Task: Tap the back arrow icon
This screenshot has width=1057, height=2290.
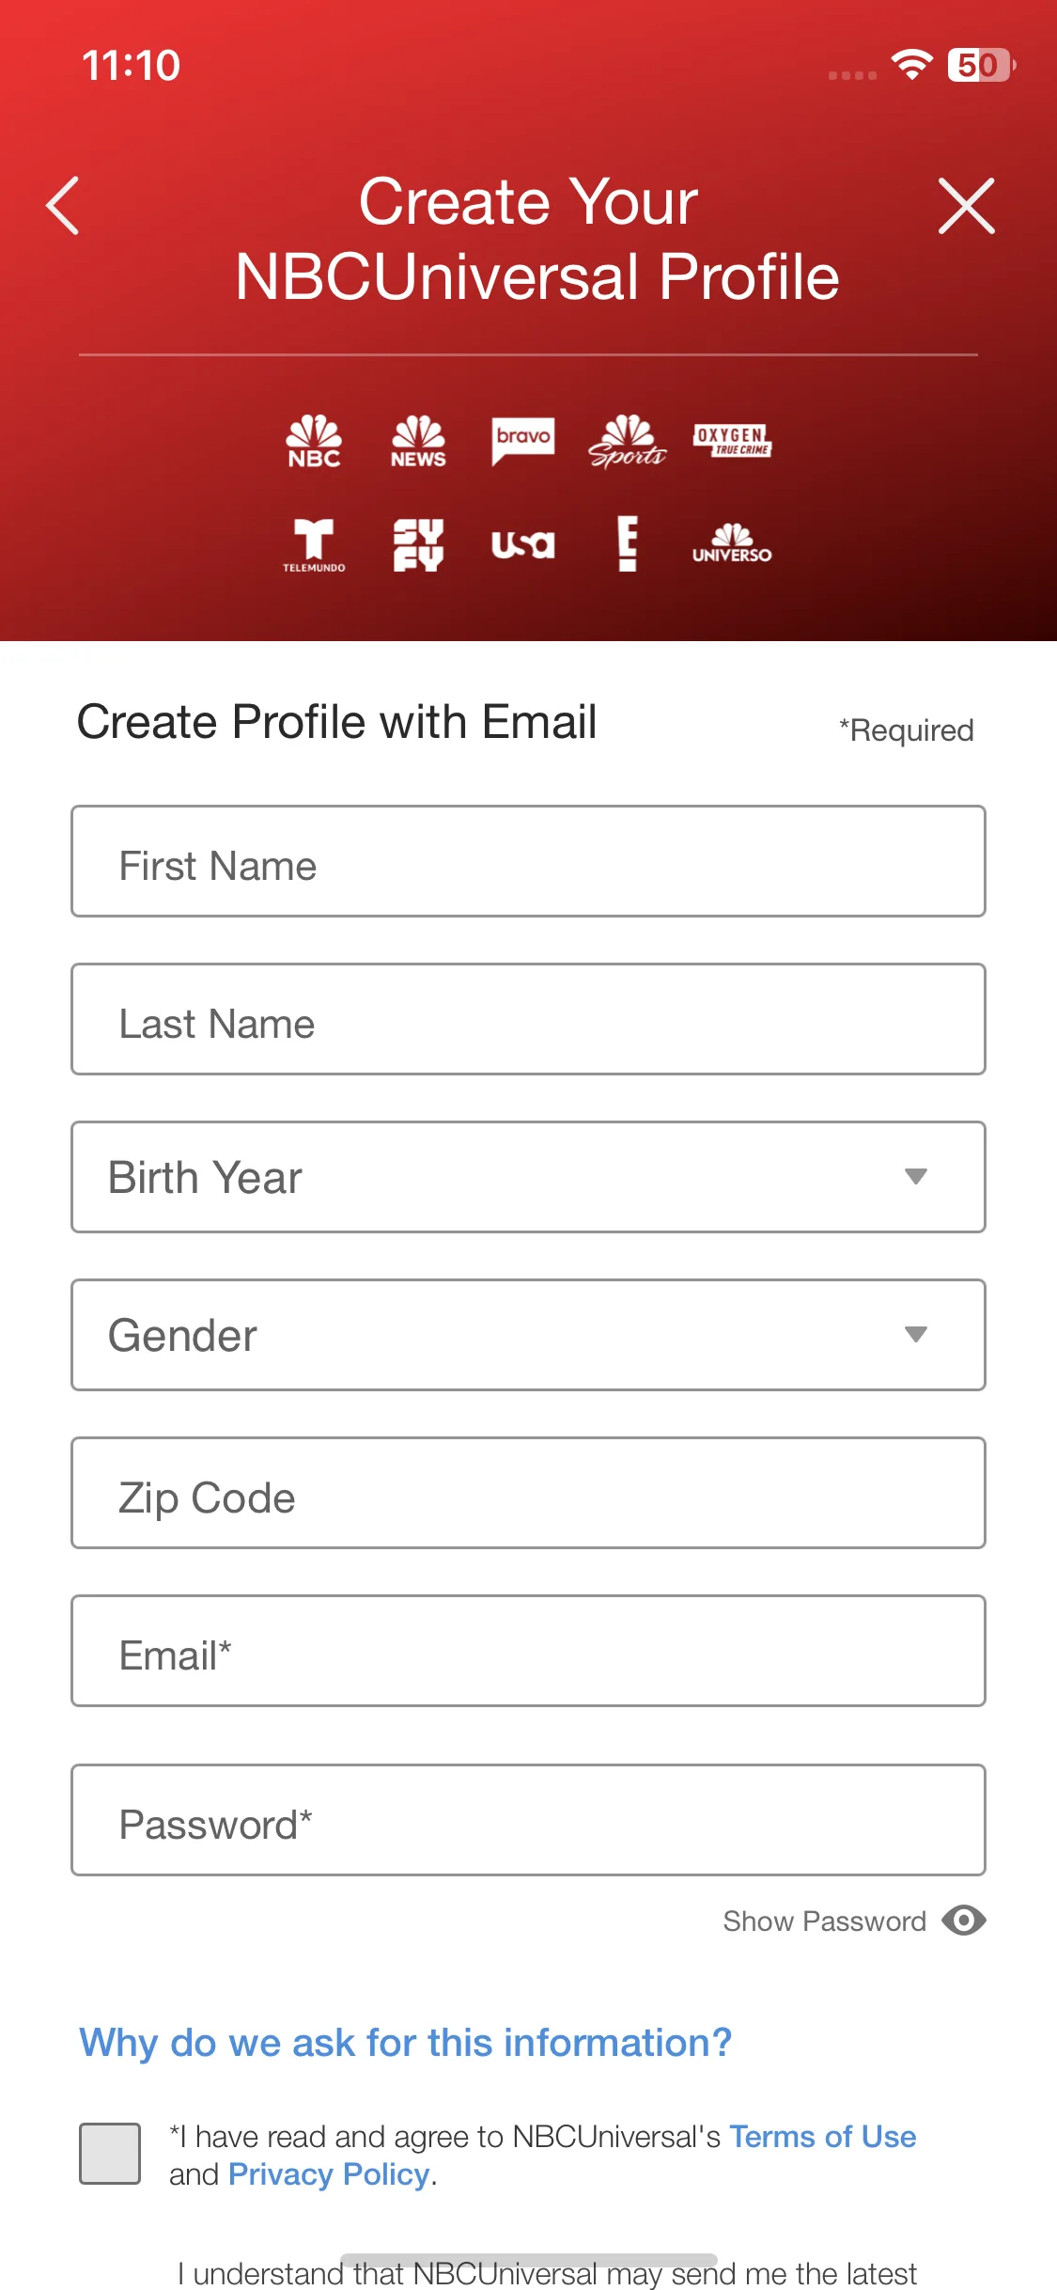Action: coord(63,205)
